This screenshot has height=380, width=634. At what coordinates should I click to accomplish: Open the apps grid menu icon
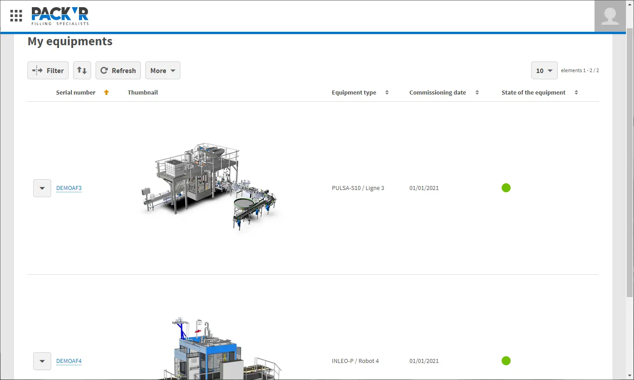point(16,16)
